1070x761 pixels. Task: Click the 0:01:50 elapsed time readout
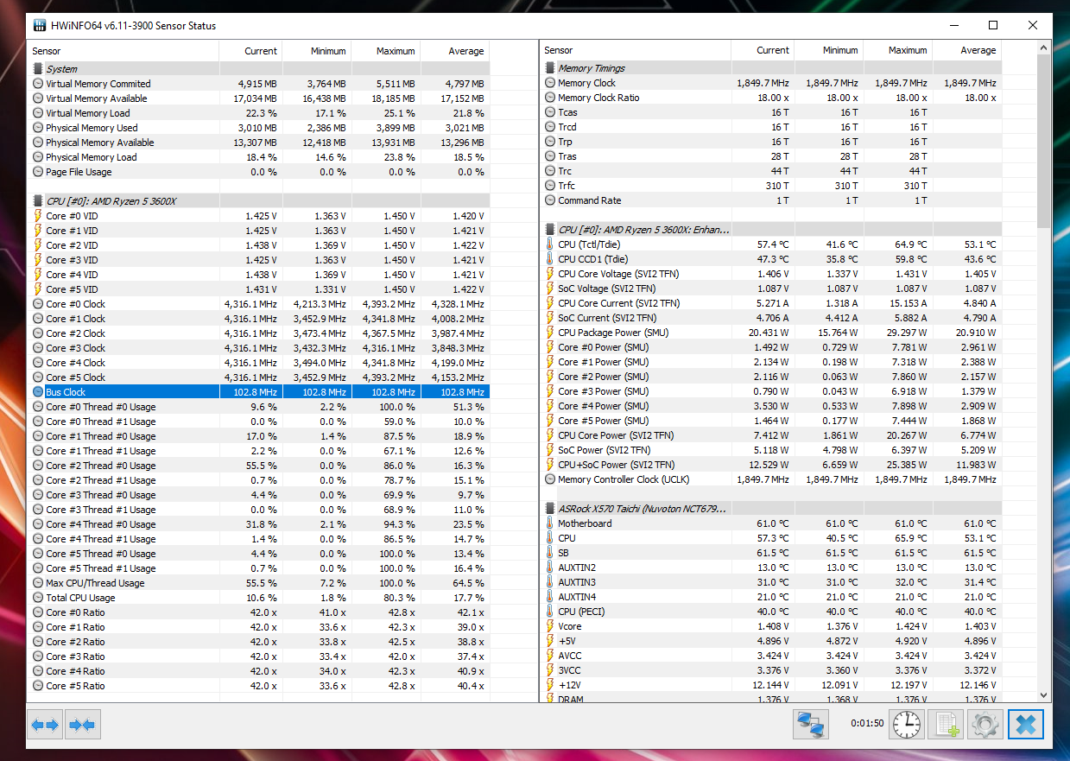click(x=867, y=724)
